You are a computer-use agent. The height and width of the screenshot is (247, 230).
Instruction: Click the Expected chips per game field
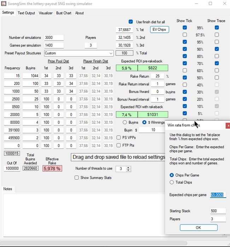pyautogui.click(x=218, y=195)
